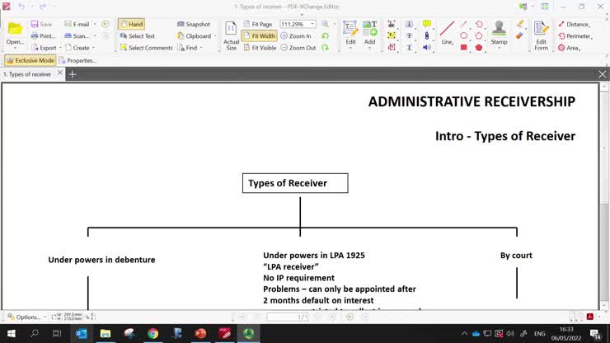Click the Edit Form icon
This screenshot has height=343, width=610.
tap(541, 35)
